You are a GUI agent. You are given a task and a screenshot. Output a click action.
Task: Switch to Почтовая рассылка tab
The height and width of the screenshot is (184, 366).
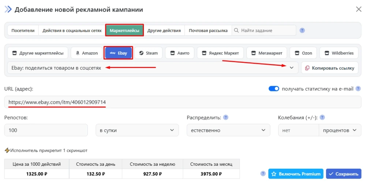click(x=208, y=31)
